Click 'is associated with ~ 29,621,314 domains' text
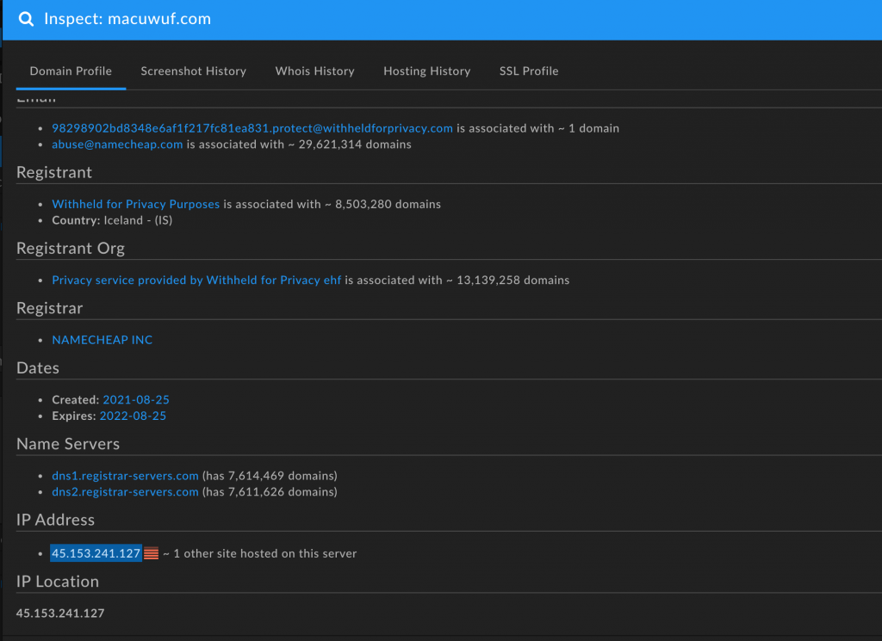The image size is (882, 641). coord(299,145)
